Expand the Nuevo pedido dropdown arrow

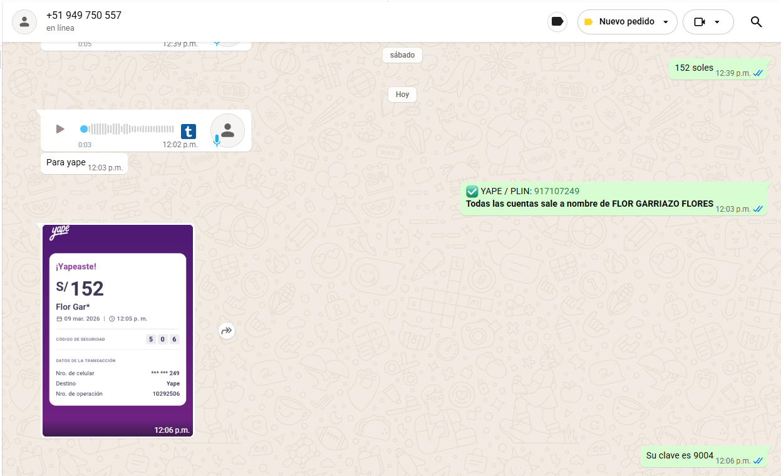(665, 23)
